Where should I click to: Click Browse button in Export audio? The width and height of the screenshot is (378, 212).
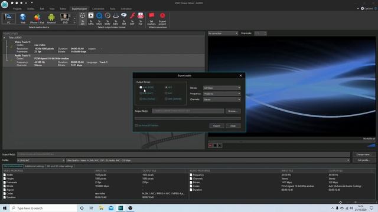(233, 111)
